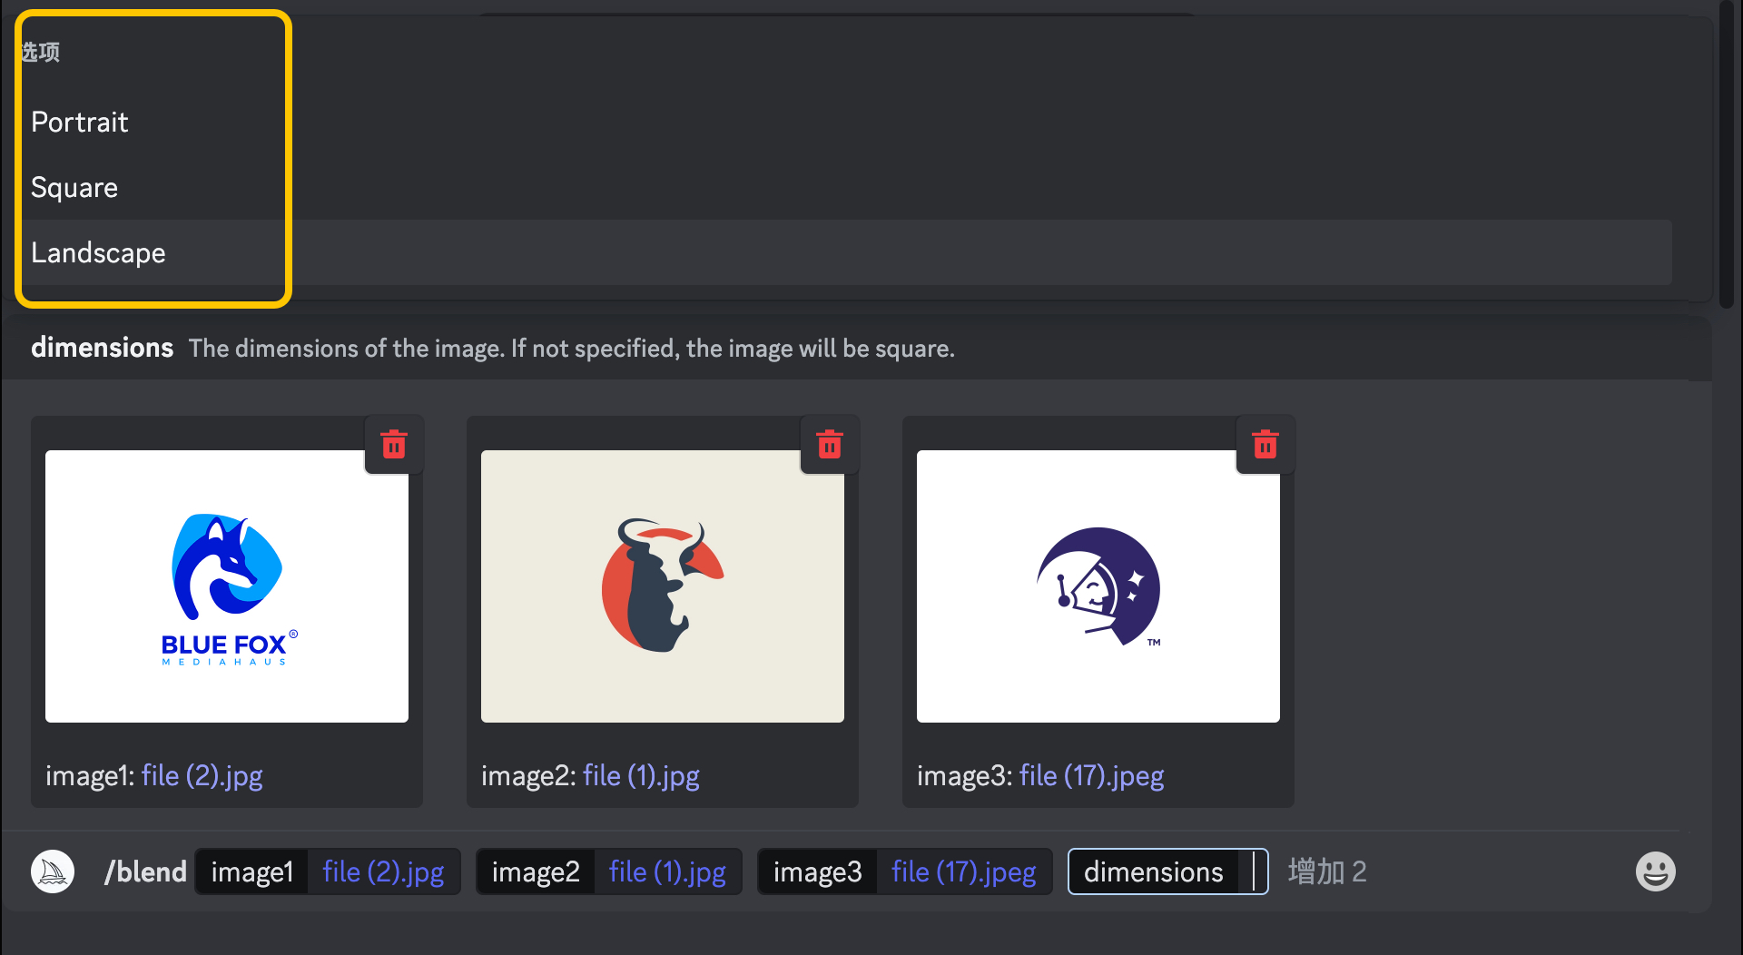Open the file (2).jpg link under image1

[x=202, y=775]
